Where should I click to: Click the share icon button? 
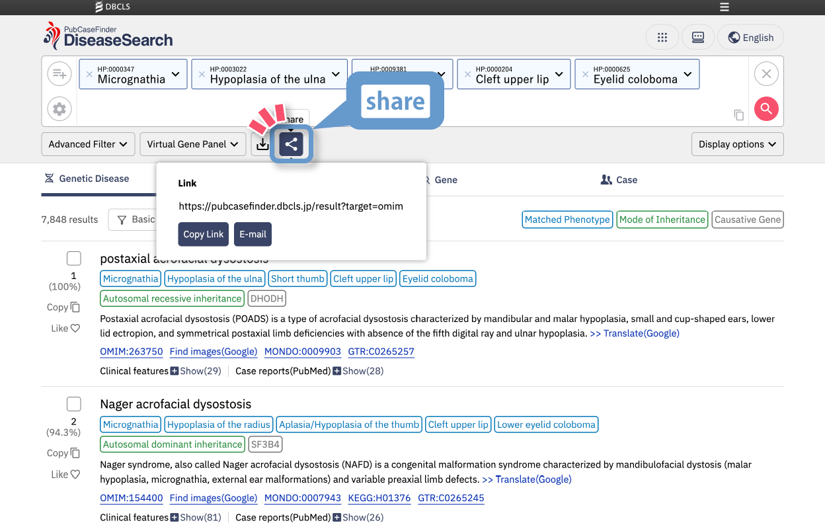pyautogui.click(x=291, y=144)
